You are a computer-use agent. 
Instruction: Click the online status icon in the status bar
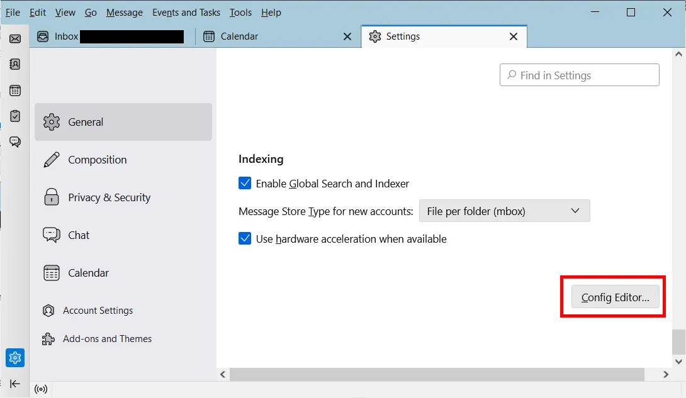(x=42, y=389)
